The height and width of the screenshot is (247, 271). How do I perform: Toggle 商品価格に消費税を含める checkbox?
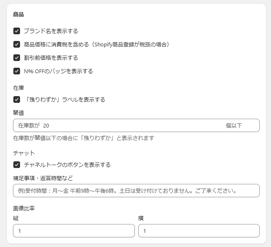pos(17,44)
